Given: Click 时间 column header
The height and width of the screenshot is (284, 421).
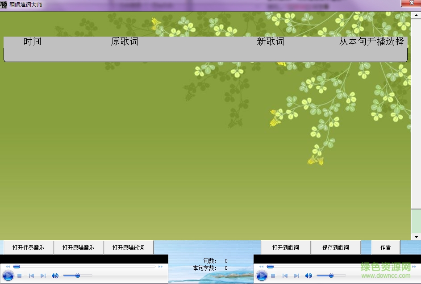Looking at the screenshot, I should [33, 42].
